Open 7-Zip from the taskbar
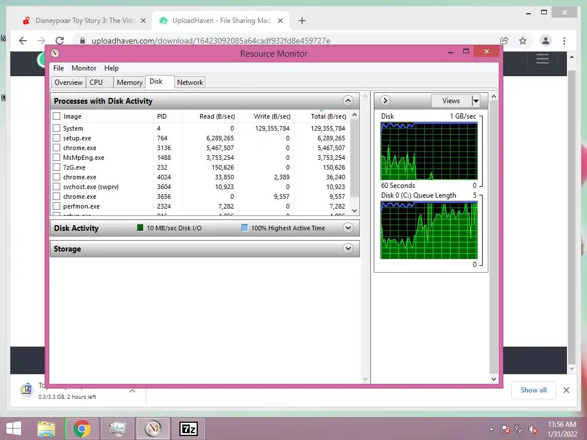Viewport: 587px width, 440px height. coord(188,429)
